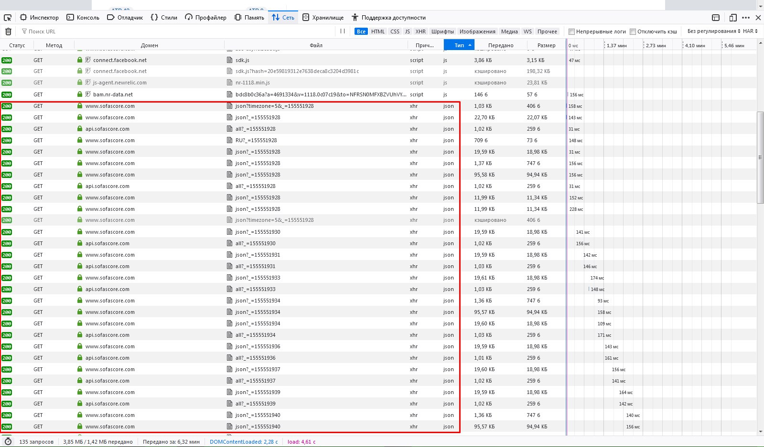Enable disable cache checkbox
The image size is (764, 447).
pos(633,31)
